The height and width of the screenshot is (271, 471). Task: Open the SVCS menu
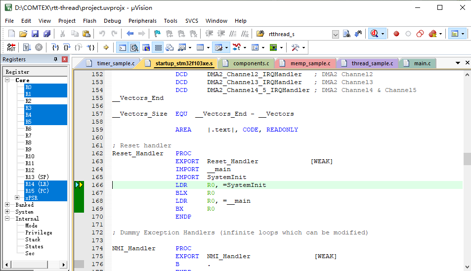pyautogui.click(x=192, y=21)
